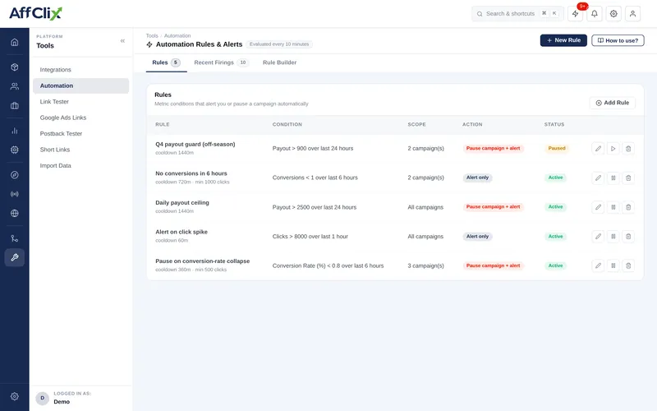Switch to the Rule Builder tab
This screenshot has height=411, width=657.
pos(279,62)
